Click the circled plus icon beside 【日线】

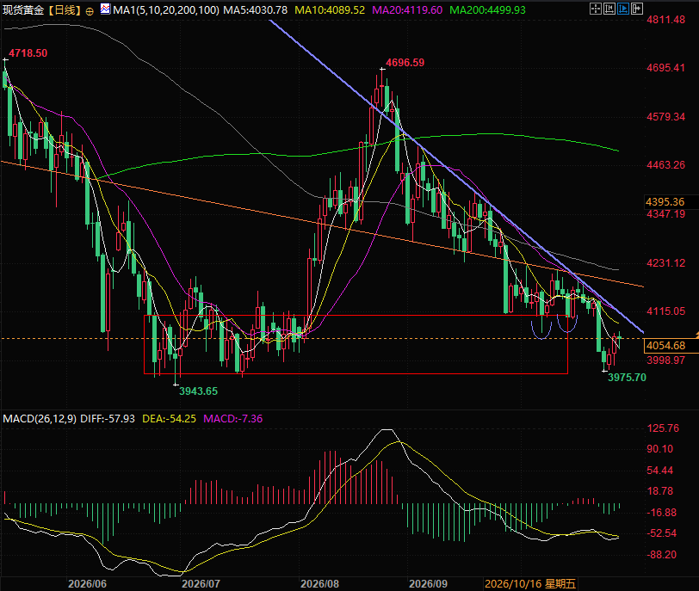tap(90, 11)
